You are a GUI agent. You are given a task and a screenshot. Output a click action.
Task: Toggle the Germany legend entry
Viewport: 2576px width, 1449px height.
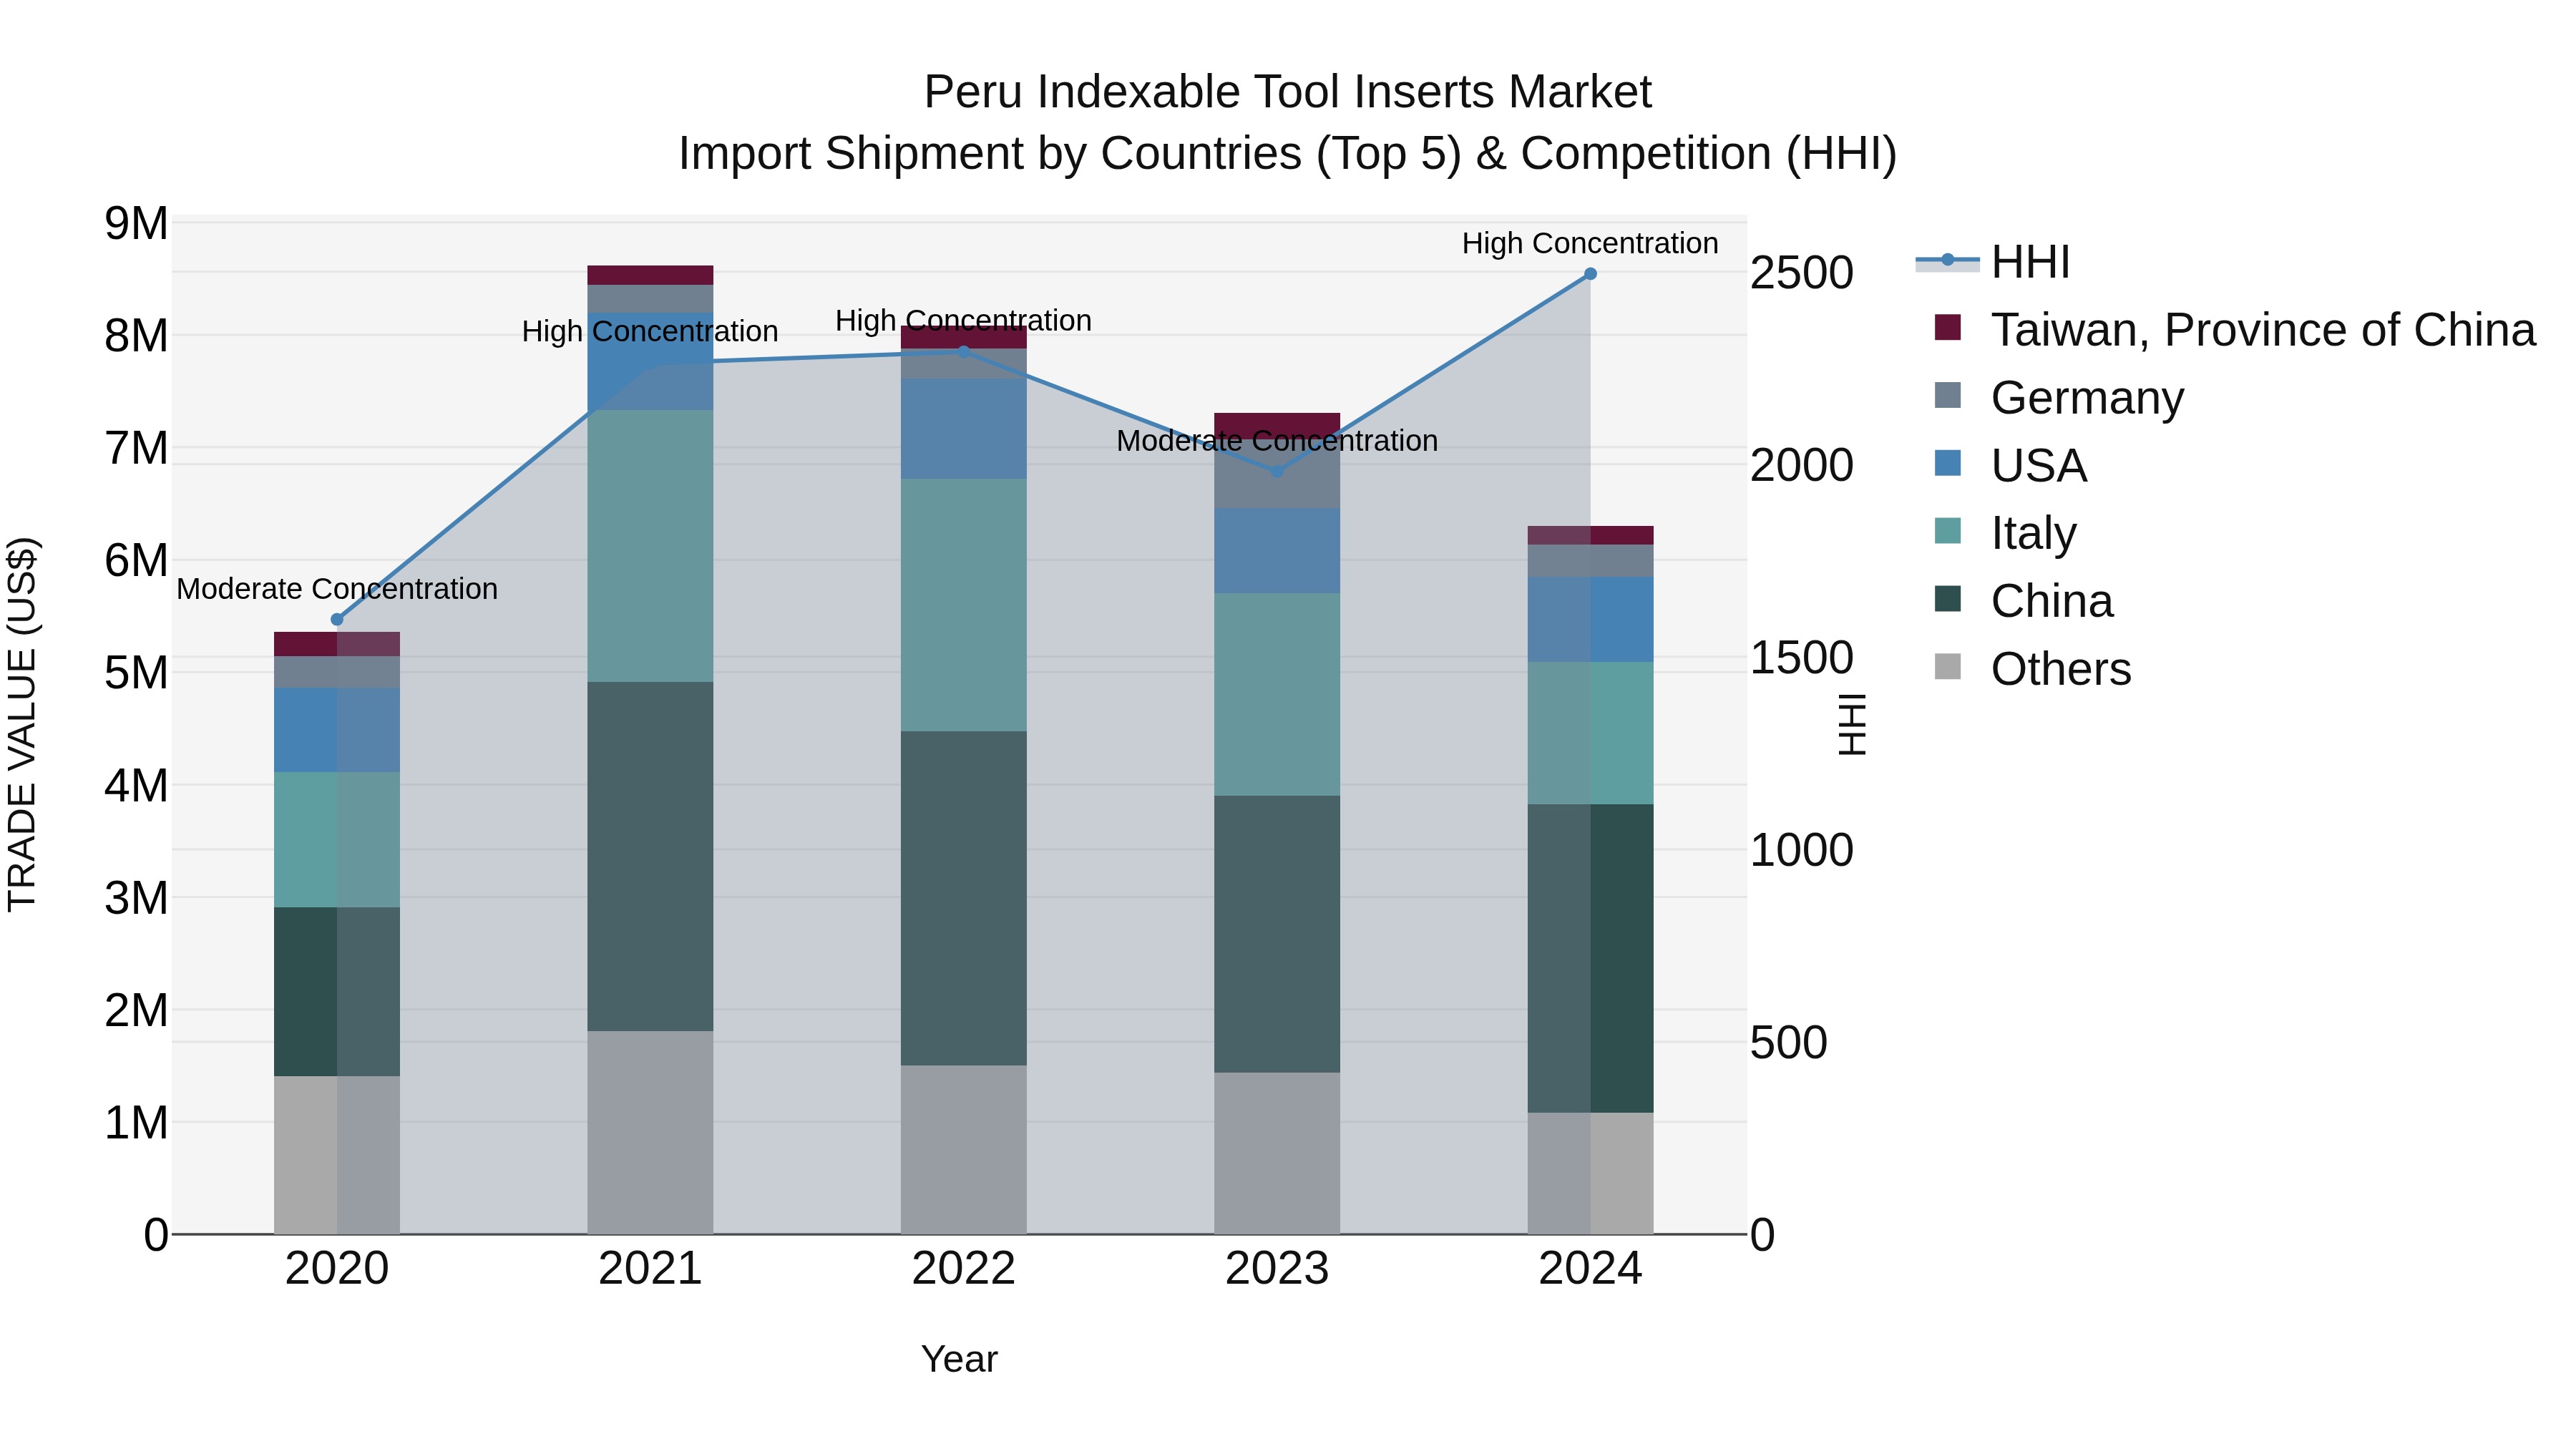click(x=2059, y=397)
